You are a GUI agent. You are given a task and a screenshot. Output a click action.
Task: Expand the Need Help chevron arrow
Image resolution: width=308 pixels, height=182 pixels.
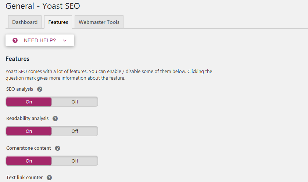65,40
